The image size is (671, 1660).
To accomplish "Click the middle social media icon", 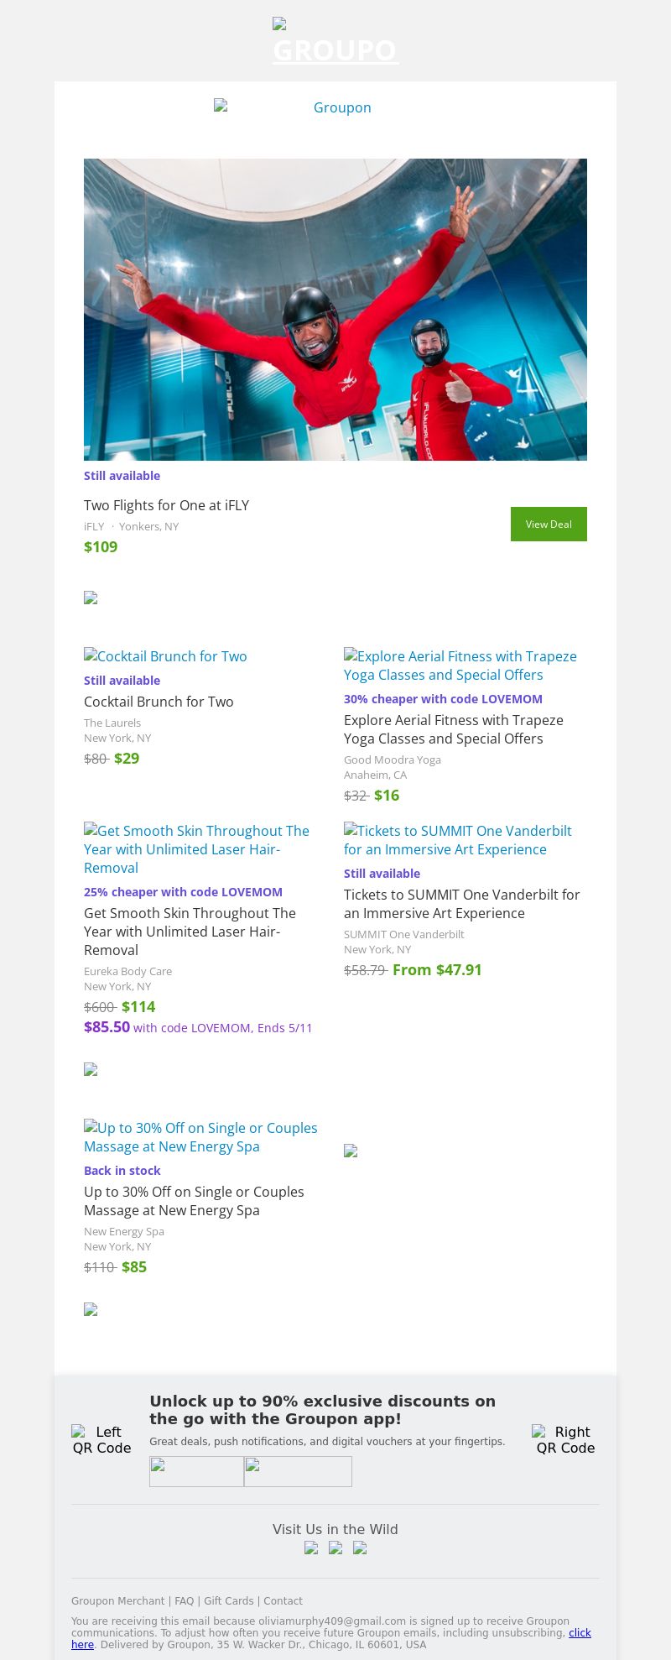I will click(335, 1548).
